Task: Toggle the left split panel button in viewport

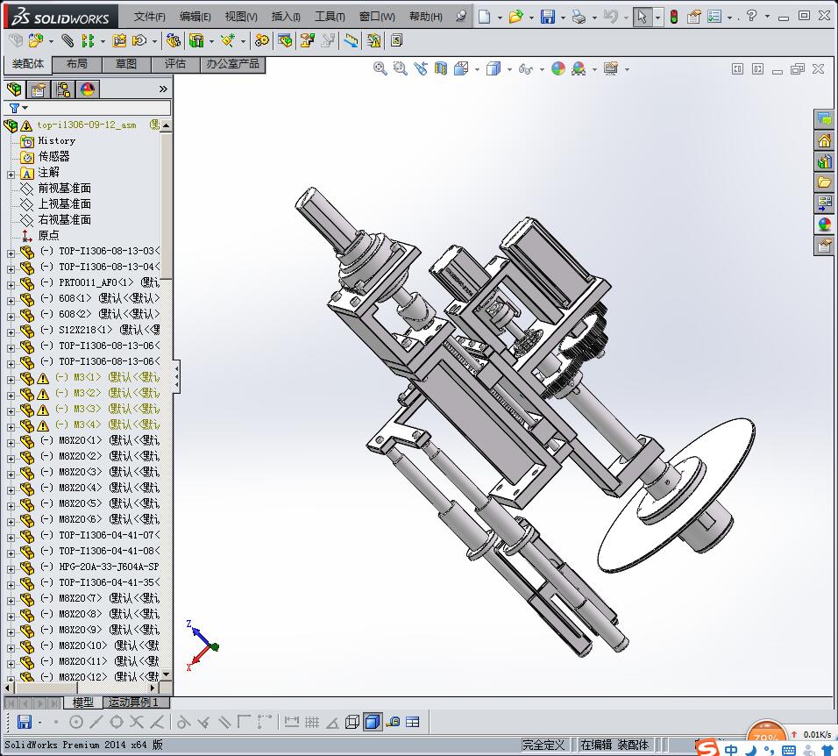Action: click(x=738, y=69)
